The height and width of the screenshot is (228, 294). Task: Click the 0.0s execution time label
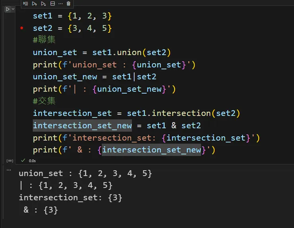point(32,161)
